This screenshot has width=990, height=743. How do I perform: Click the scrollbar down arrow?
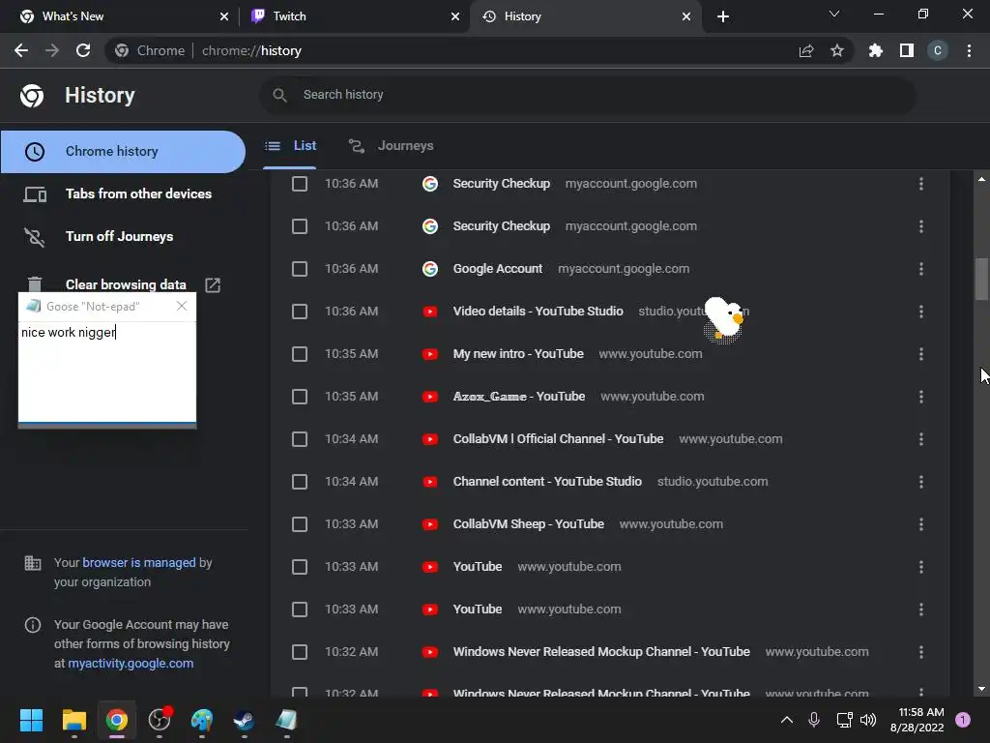[x=981, y=689]
